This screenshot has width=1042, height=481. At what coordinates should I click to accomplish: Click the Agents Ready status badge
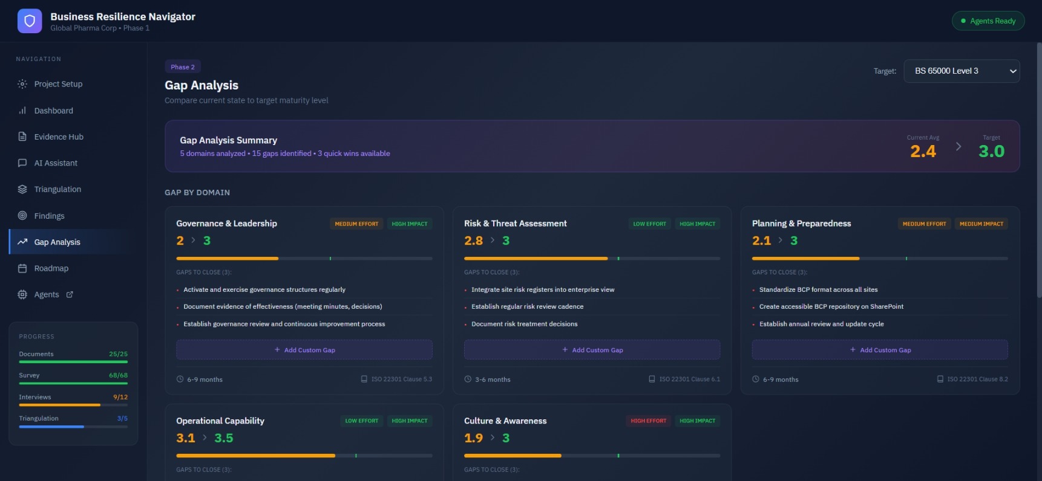[x=988, y=21]
